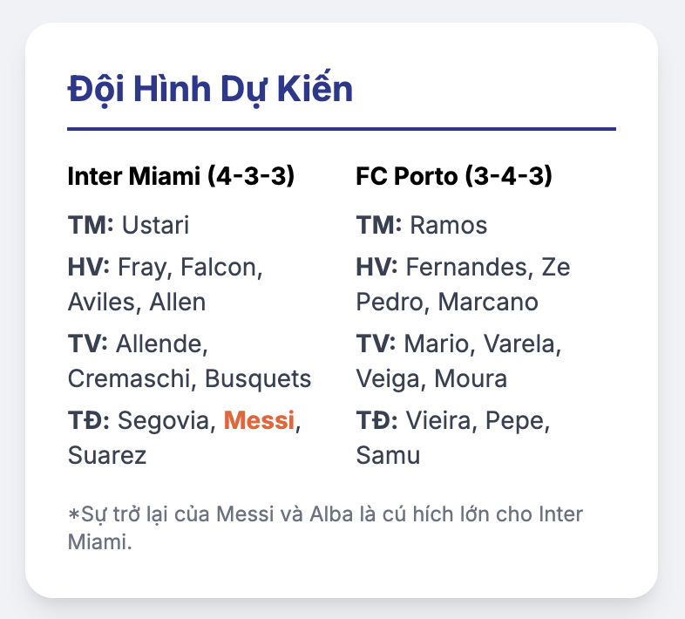
Task: Click the name Samu
Action: [388, 455]
